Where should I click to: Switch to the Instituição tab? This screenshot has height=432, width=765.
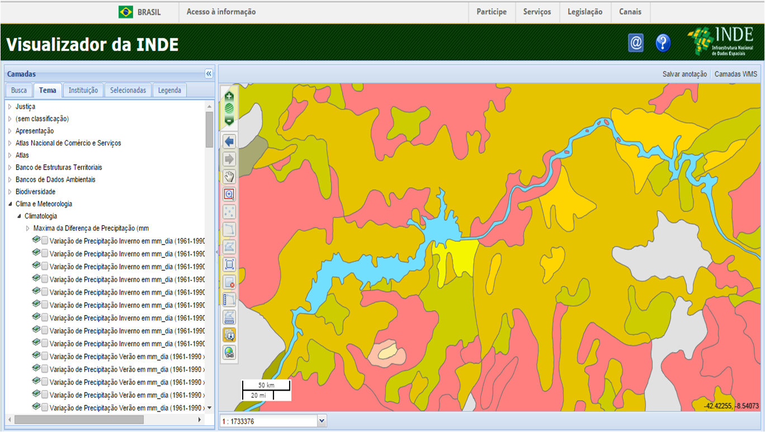[x=83, y=90]
